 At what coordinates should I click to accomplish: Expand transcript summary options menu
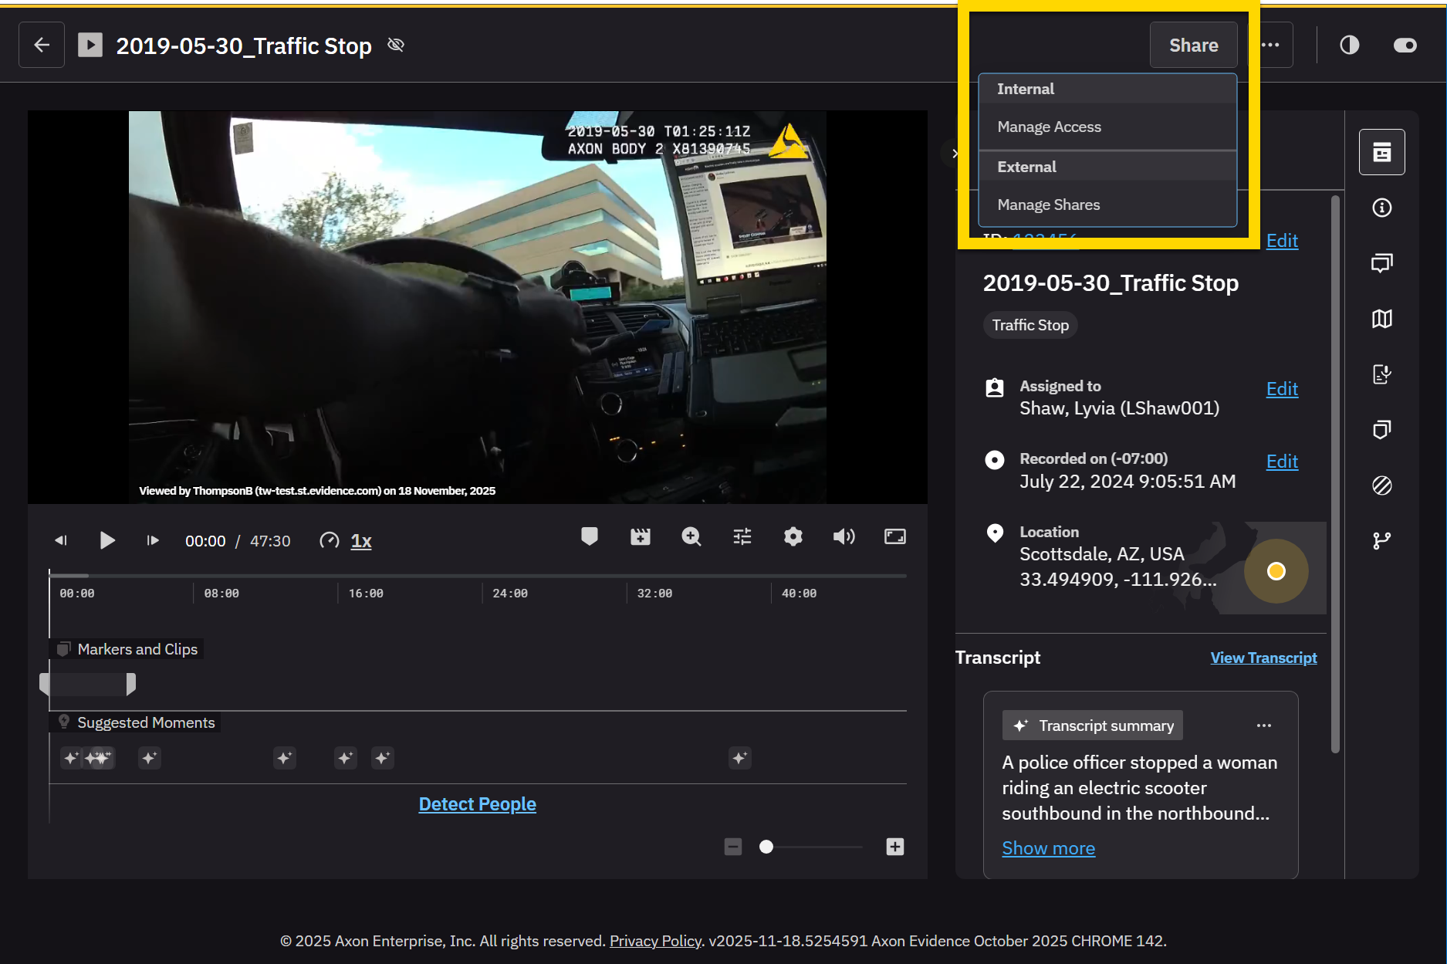click(x=1263, y=726)
